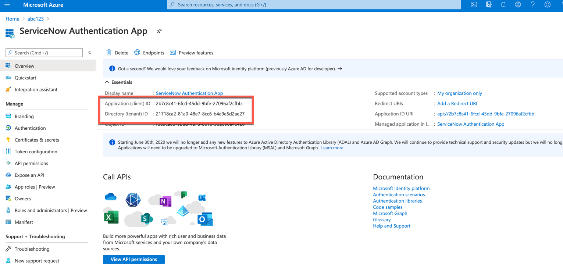Click the Certificates & secrets key icon
The width and height of the screenshot is (563, 275).
point(8,140)
